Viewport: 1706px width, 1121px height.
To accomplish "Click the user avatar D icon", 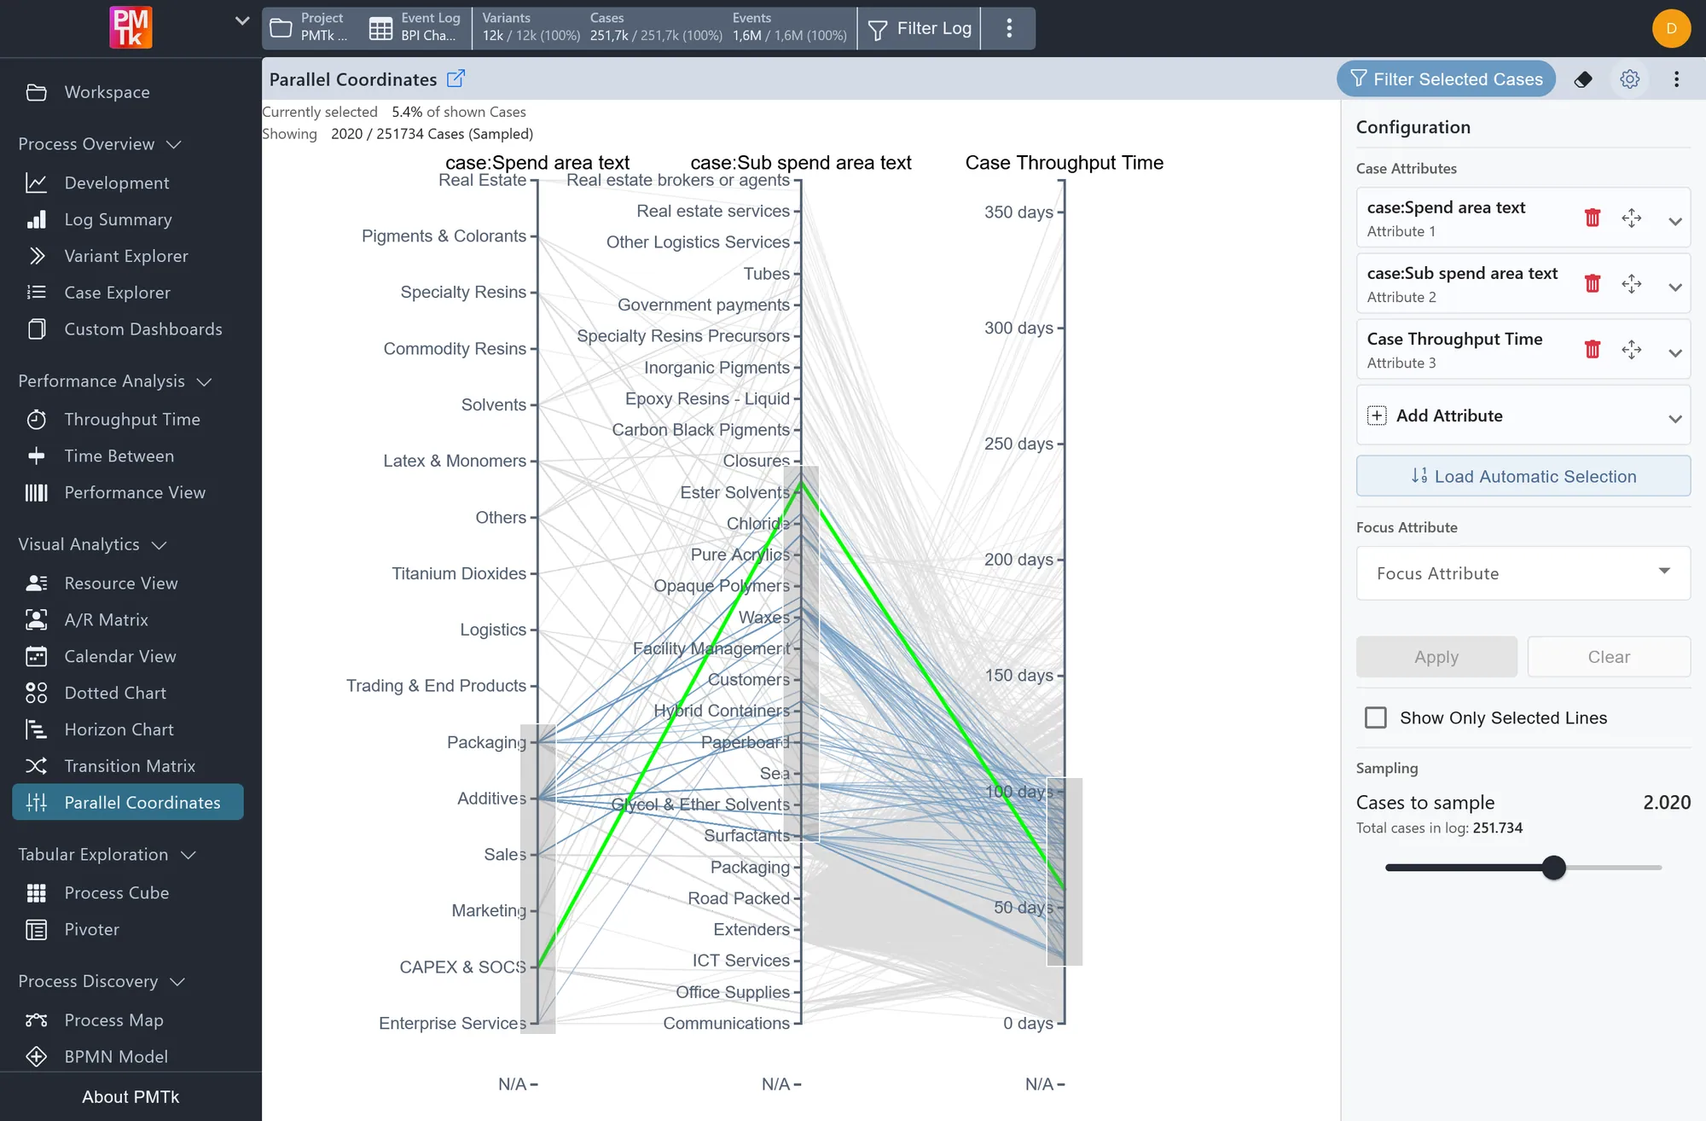I will pos(1671,28).
